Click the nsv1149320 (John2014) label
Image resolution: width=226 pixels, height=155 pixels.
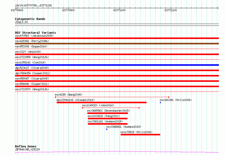98,105
